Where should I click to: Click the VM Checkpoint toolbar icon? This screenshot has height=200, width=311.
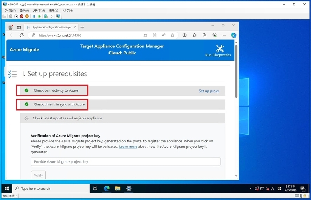[x=46, y=16]
